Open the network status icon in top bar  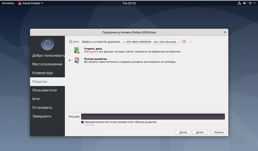[239, 3]
